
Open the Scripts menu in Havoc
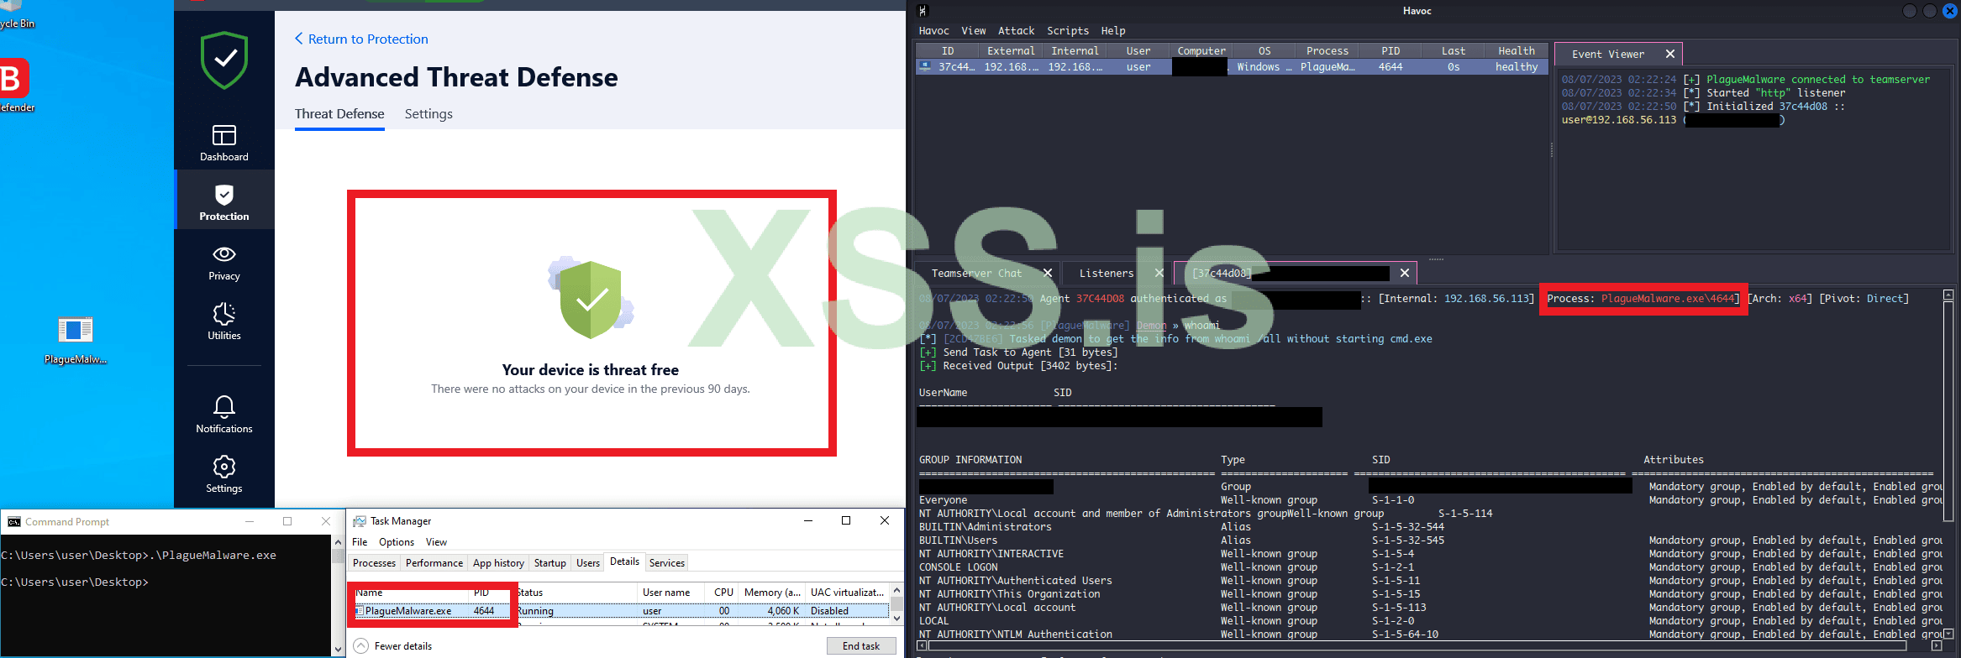click(x=1068, y=31)
